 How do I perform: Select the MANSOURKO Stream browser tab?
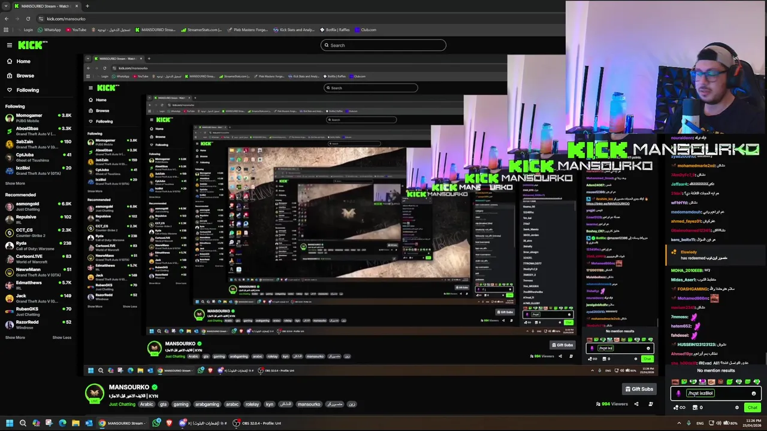coord(46,6)
